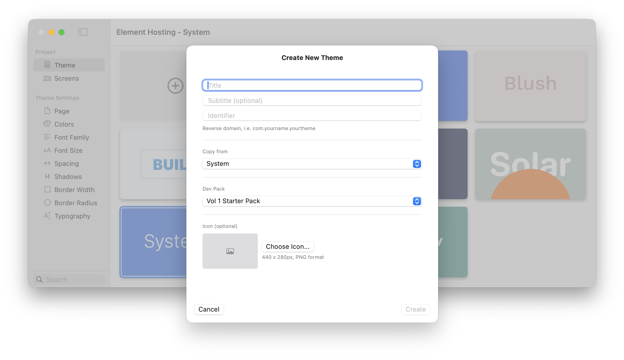Toggle the sidebar visibility icon
Viewport: 624px width, 360px height.
82,32
